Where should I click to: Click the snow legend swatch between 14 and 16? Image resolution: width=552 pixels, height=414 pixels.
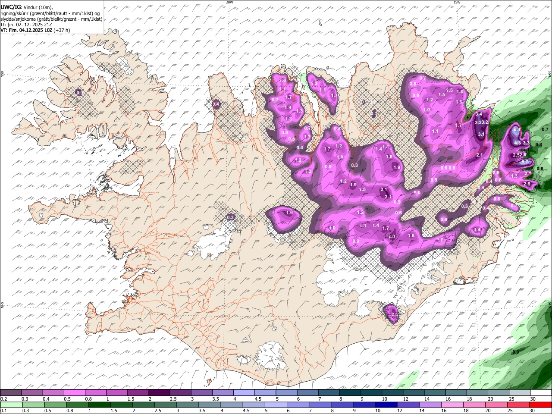pos(435,393)
